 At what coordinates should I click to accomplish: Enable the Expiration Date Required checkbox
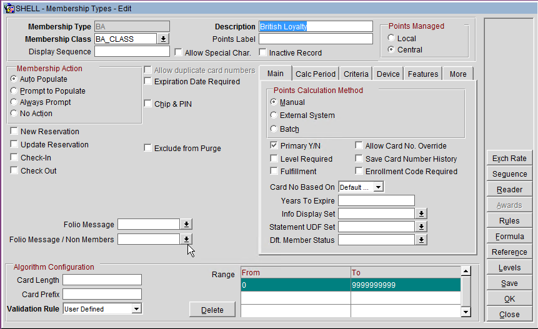click(x=148, y=82)
